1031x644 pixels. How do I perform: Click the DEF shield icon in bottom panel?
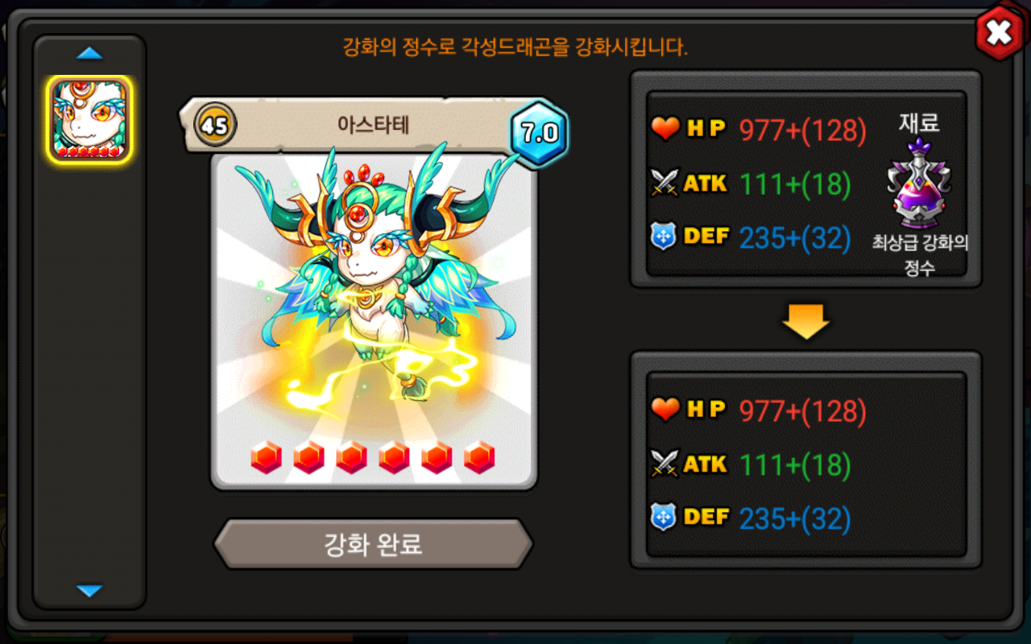coord(663,518)
